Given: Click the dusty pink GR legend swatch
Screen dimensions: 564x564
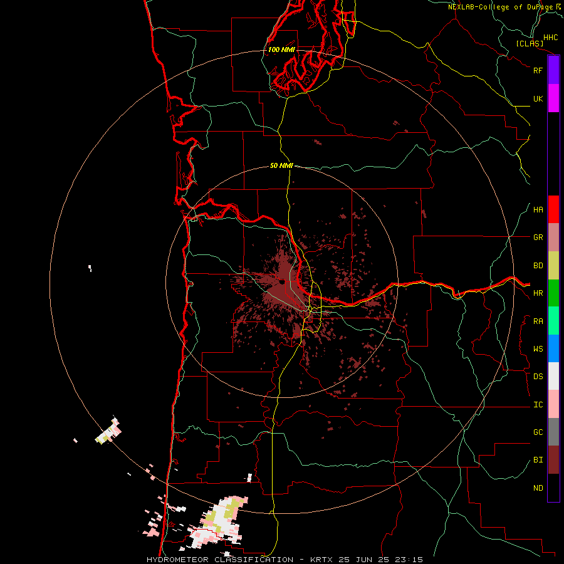Looking at the screenshot, I should point(553,238).
